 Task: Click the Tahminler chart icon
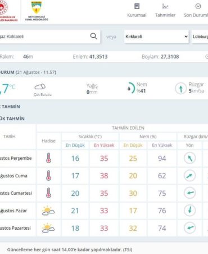point(165,6)
